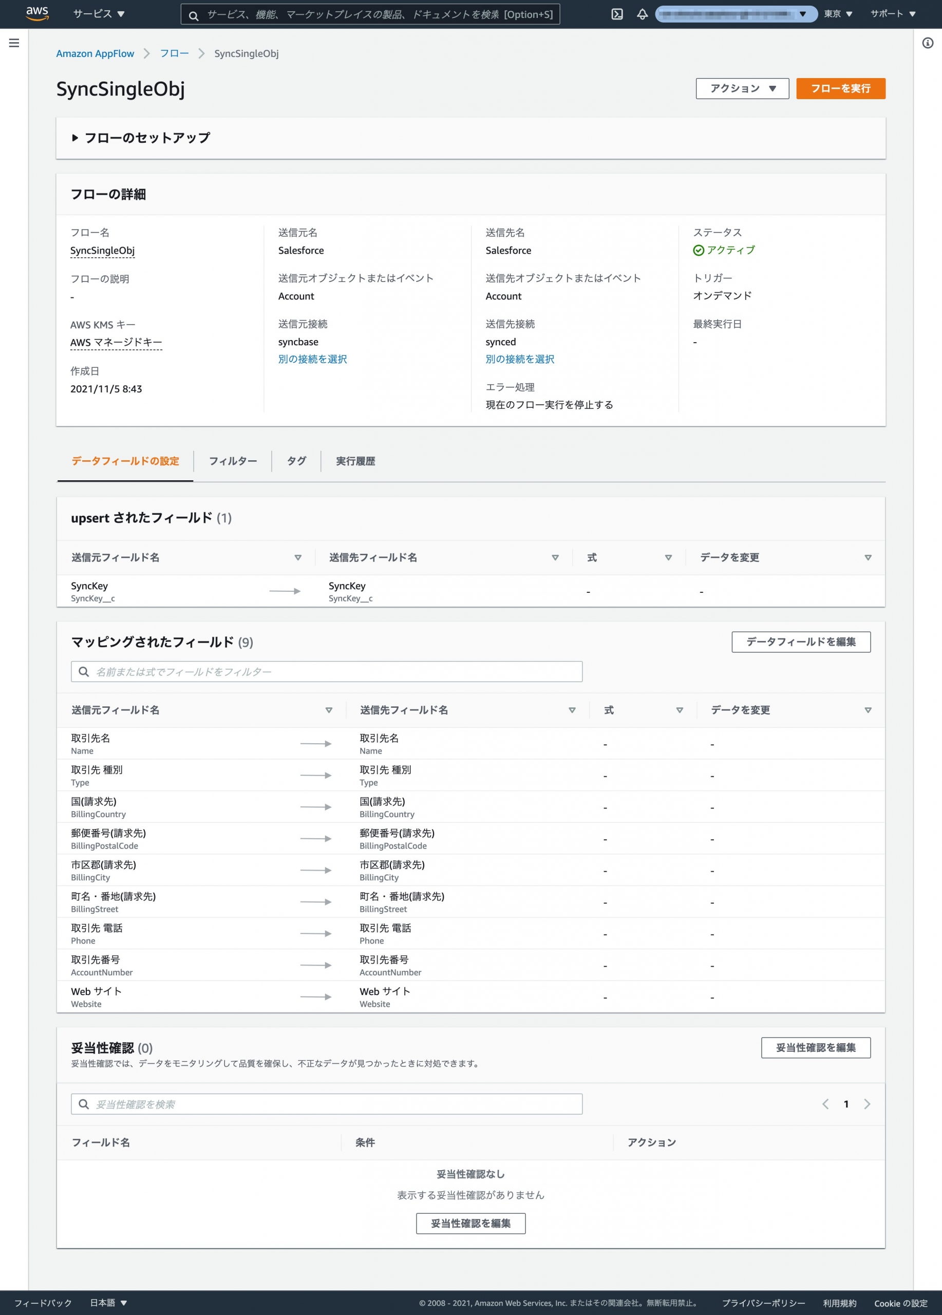Open プライバシーポリシー footer link
Screen dimensions: 942x1315
coord(763,1303)
